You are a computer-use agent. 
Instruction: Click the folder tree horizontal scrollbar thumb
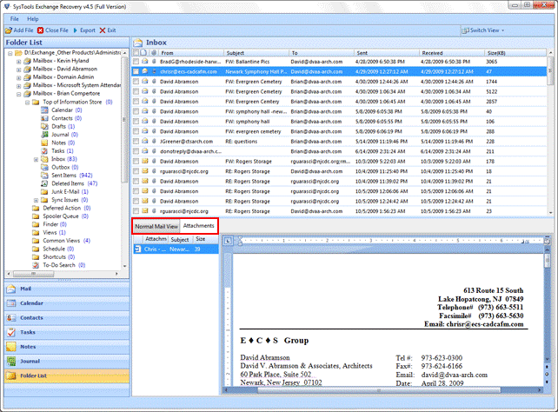pos(33,274)
